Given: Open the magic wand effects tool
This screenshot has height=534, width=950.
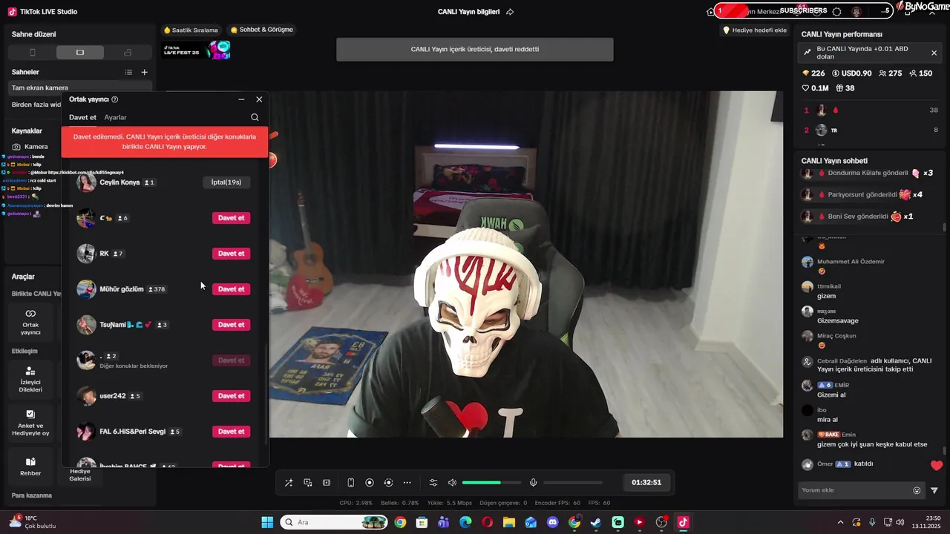Looking at the screenshot, I should (289, 483).
